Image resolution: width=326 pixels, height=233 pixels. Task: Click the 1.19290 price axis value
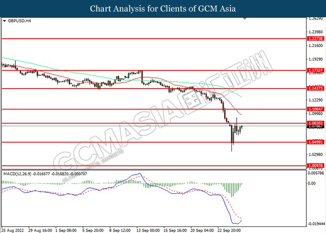(316, 59)
